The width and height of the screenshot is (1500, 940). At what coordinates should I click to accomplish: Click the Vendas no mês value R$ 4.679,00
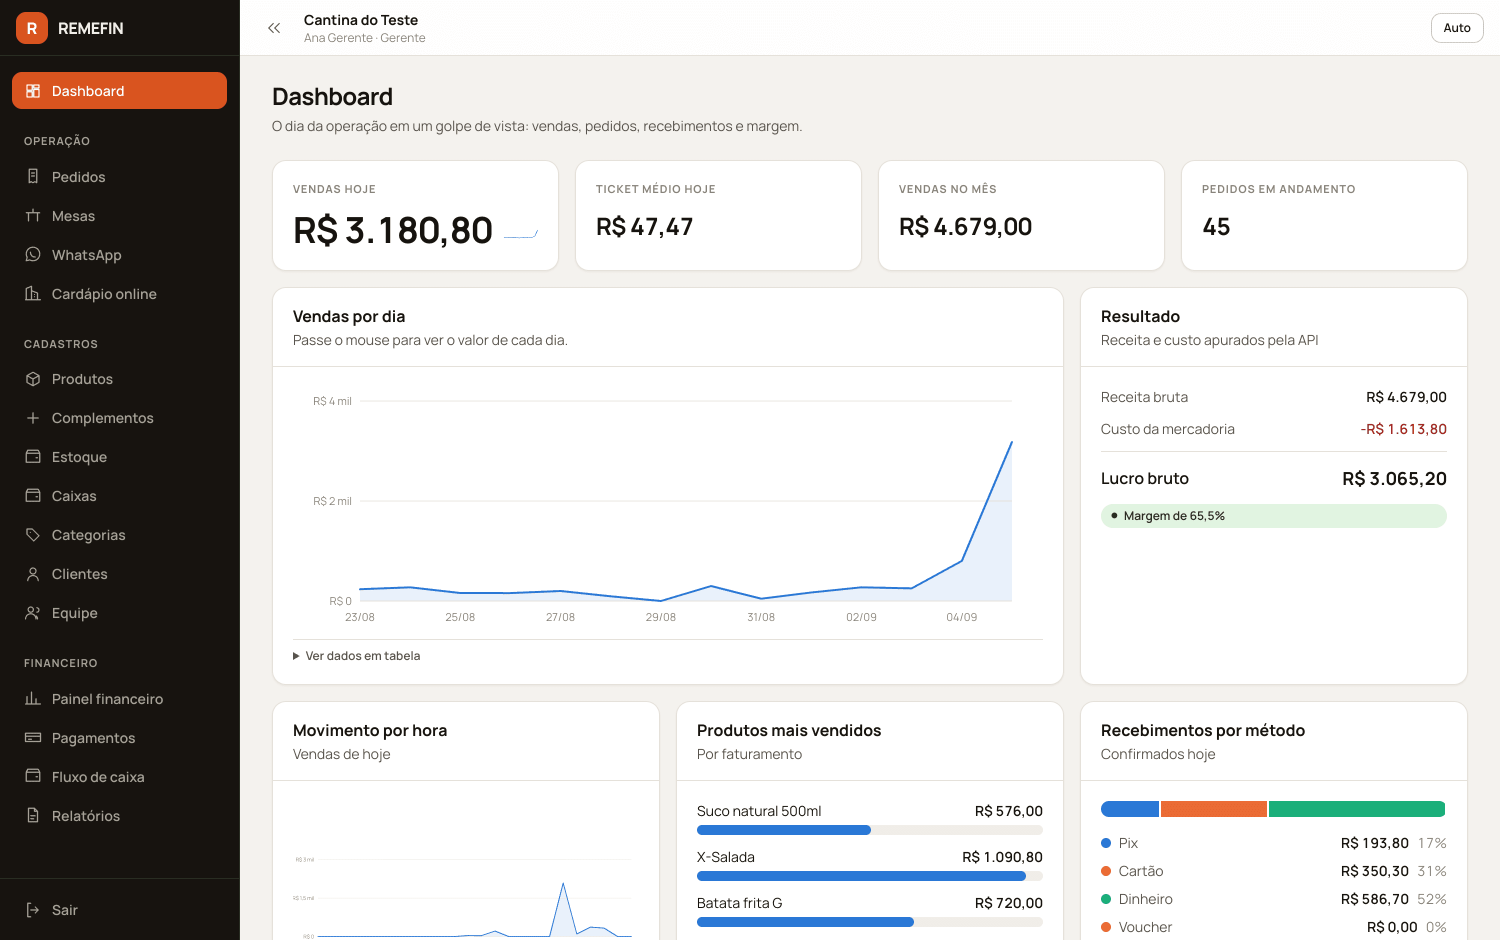(965, 227)
